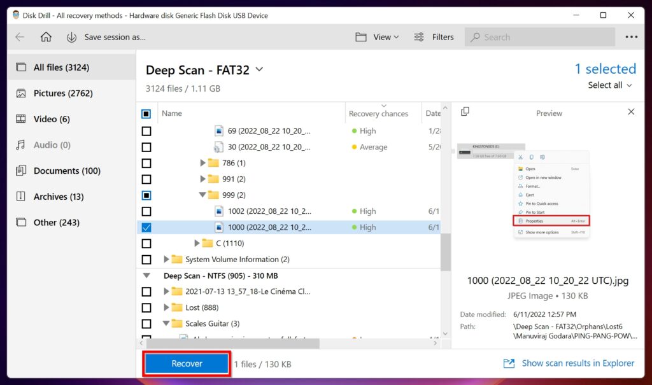Uncheck the selected 1000 JPEG file checkbox
652x385 pixels.
146,227
